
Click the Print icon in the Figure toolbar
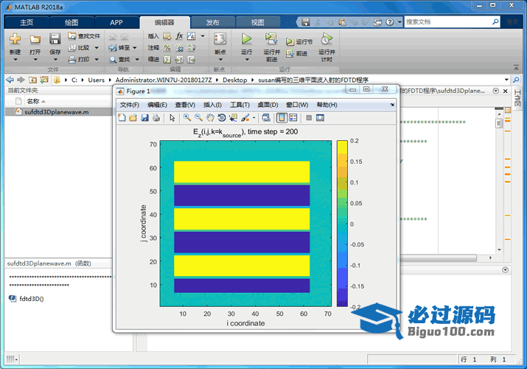click(x=157, y=117)
